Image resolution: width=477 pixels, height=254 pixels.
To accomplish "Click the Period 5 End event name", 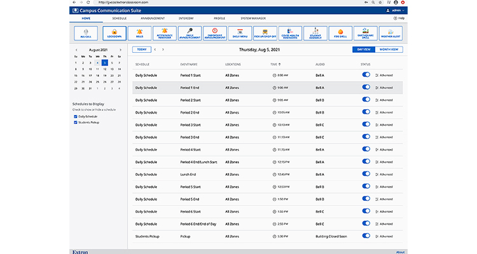I will coord(190,199).
